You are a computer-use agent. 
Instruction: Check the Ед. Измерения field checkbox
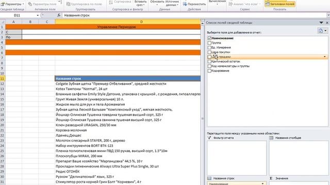(209, 47)
